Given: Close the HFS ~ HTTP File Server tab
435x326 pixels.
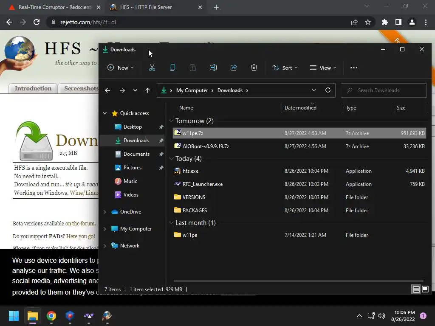Looking at the screenshot, I should pyautogui.click(x=200, y=7).
